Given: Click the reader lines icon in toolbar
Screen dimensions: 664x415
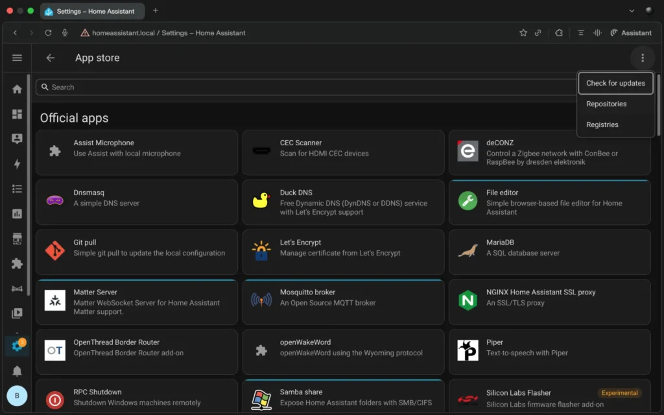Looking at the screenshot, I should click(x=580, y=32).
